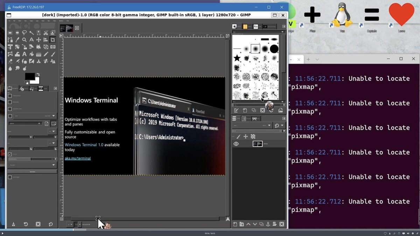This screenshot has height=236, width=420.
Task: Open a new tab with terminal plus button
Action: tap(308, 59)
